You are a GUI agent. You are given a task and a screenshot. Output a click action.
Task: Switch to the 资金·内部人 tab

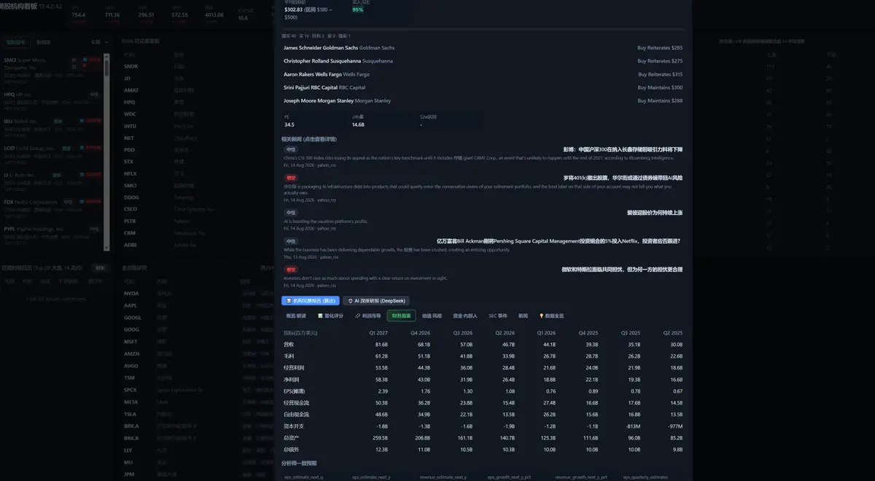pyautogui.click(x=465, y=316)
